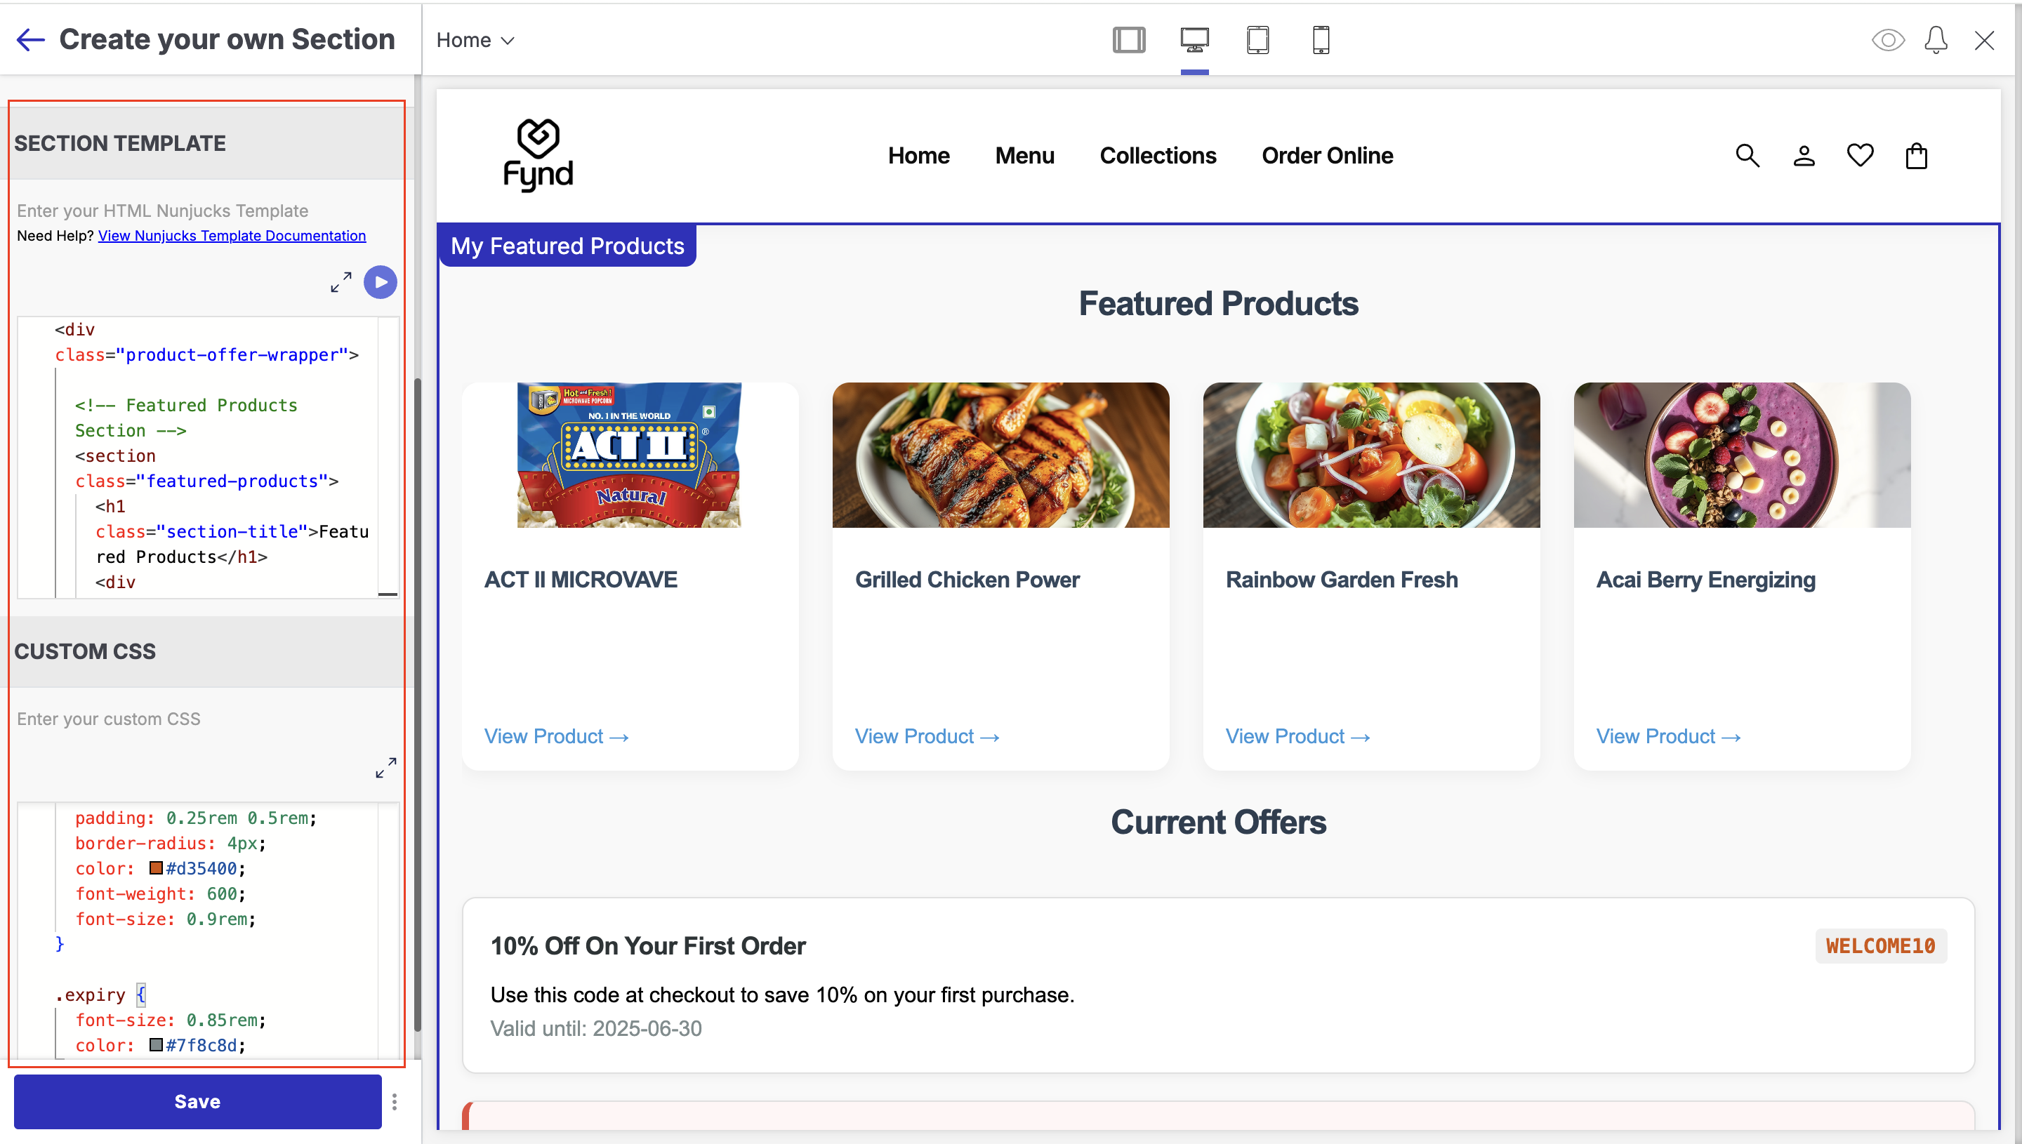Viewport: 2022px width, 1144px height.
Task: Click Grilled Chicken product image
Action: tap(1000, 455)
